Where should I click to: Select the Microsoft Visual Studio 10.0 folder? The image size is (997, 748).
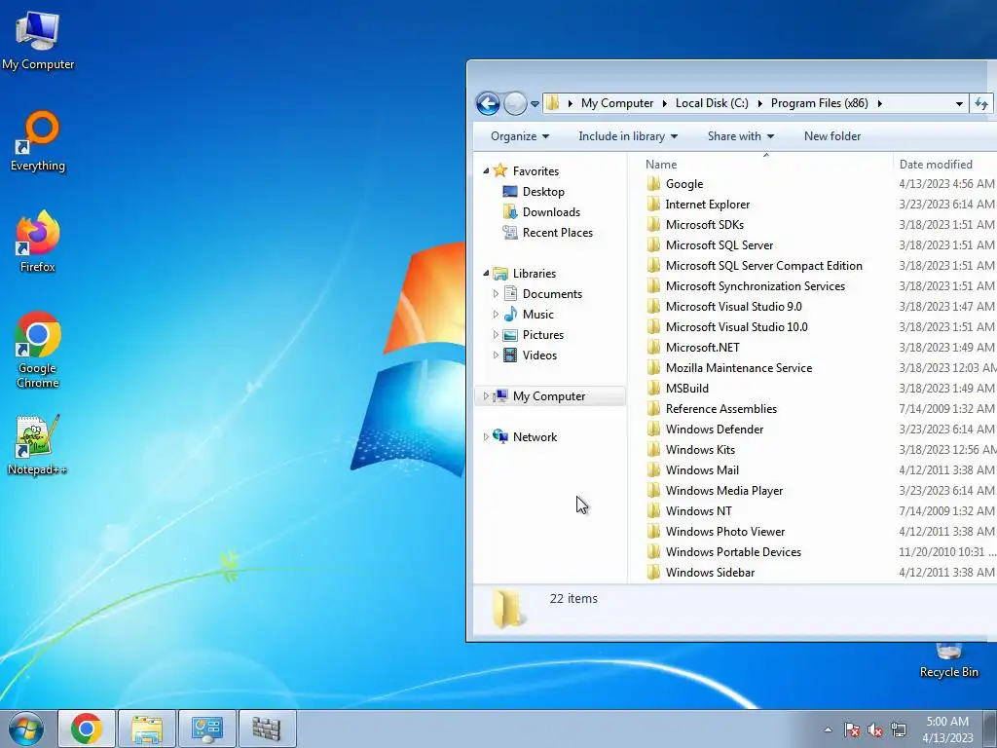tap(736, 327)
